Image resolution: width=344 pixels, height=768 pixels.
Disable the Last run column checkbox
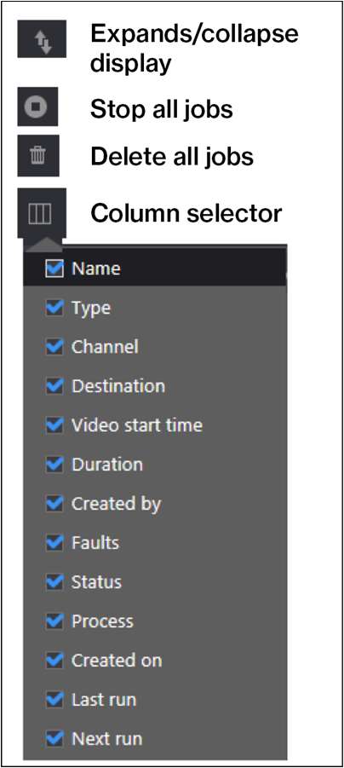tap(54, 700)
